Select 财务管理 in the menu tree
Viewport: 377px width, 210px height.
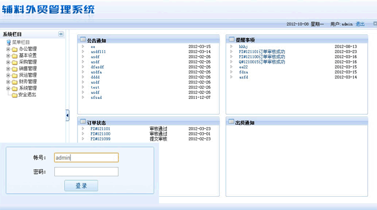coord(28,81)
